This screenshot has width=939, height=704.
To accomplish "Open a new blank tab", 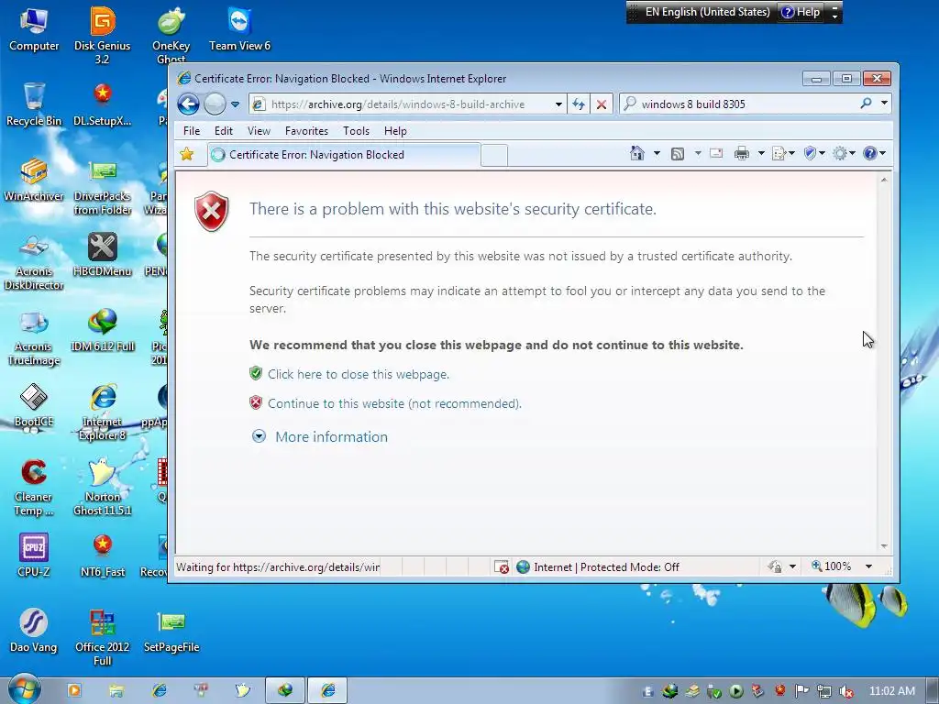I will 494,155.
